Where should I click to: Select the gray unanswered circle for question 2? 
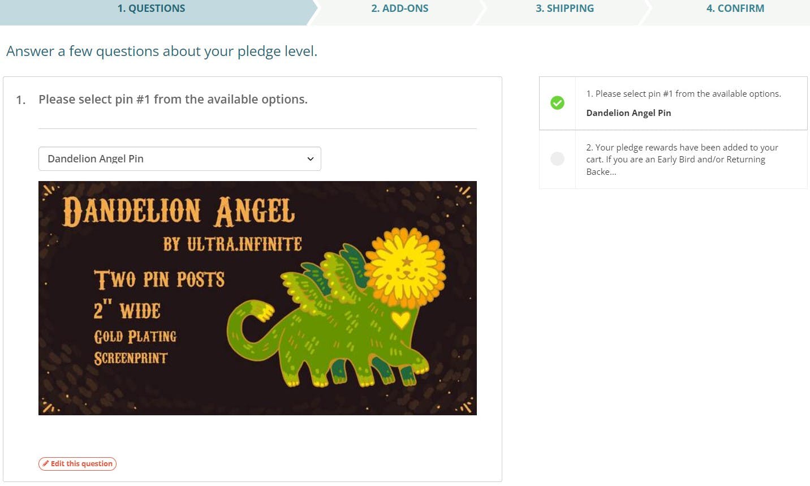tap(557, 159)
